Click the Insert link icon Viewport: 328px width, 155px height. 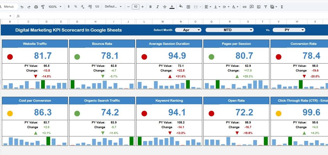coord(245,7)
